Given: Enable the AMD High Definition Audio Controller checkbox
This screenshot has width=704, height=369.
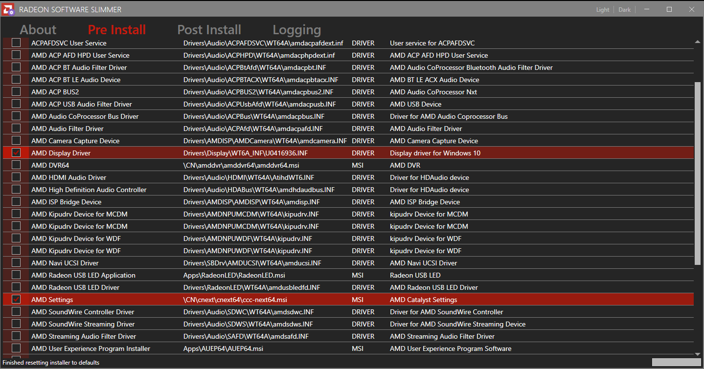Looking at the screenshot, I should [16, 189].
